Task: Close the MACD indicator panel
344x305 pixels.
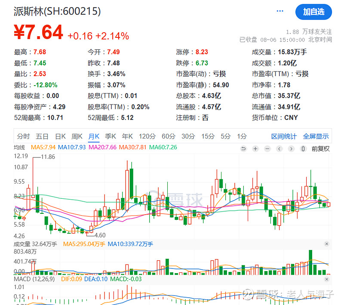Action: coord(327,279)
